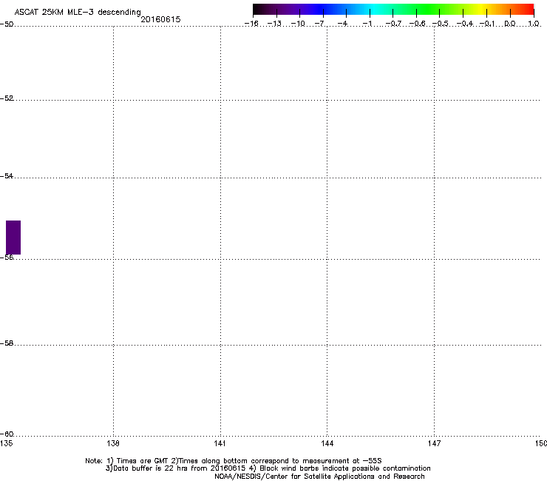Click the 144 longitude axis label

pyautogui.click(x=327, y=443)
